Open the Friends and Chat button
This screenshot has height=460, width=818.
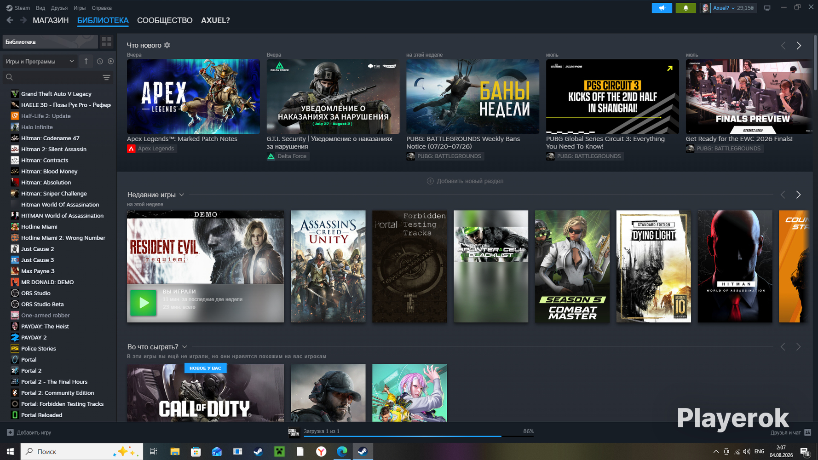791,432
